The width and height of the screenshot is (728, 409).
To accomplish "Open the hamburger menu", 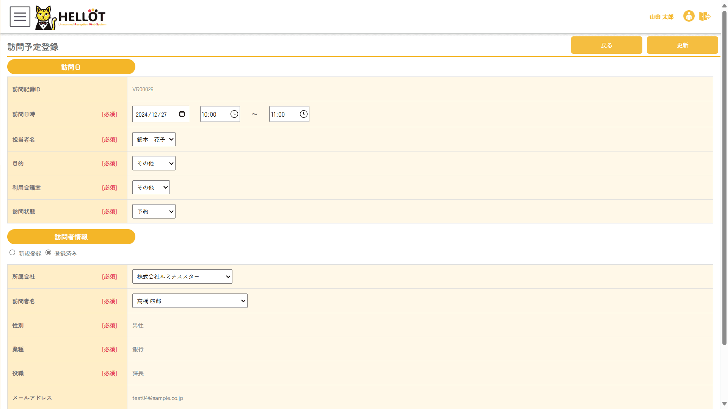I will (x=20, y=17).
